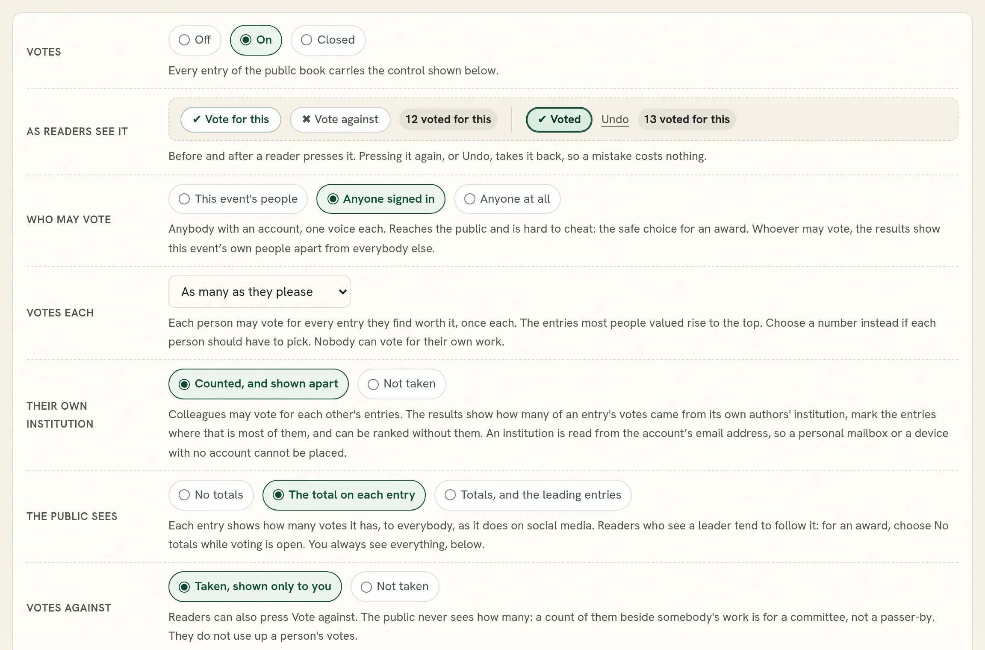Set Votes to Closed
Viewport: 985px width, 650px height.
point(328,40)
